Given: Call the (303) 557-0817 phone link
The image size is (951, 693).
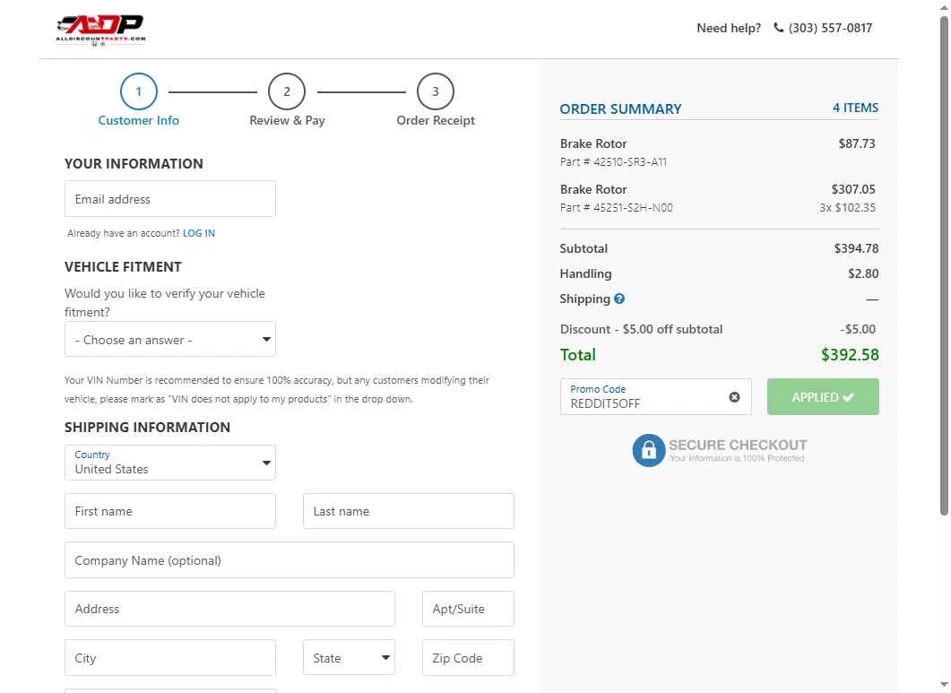Looking at the screenshot, I should pos(830,28).
